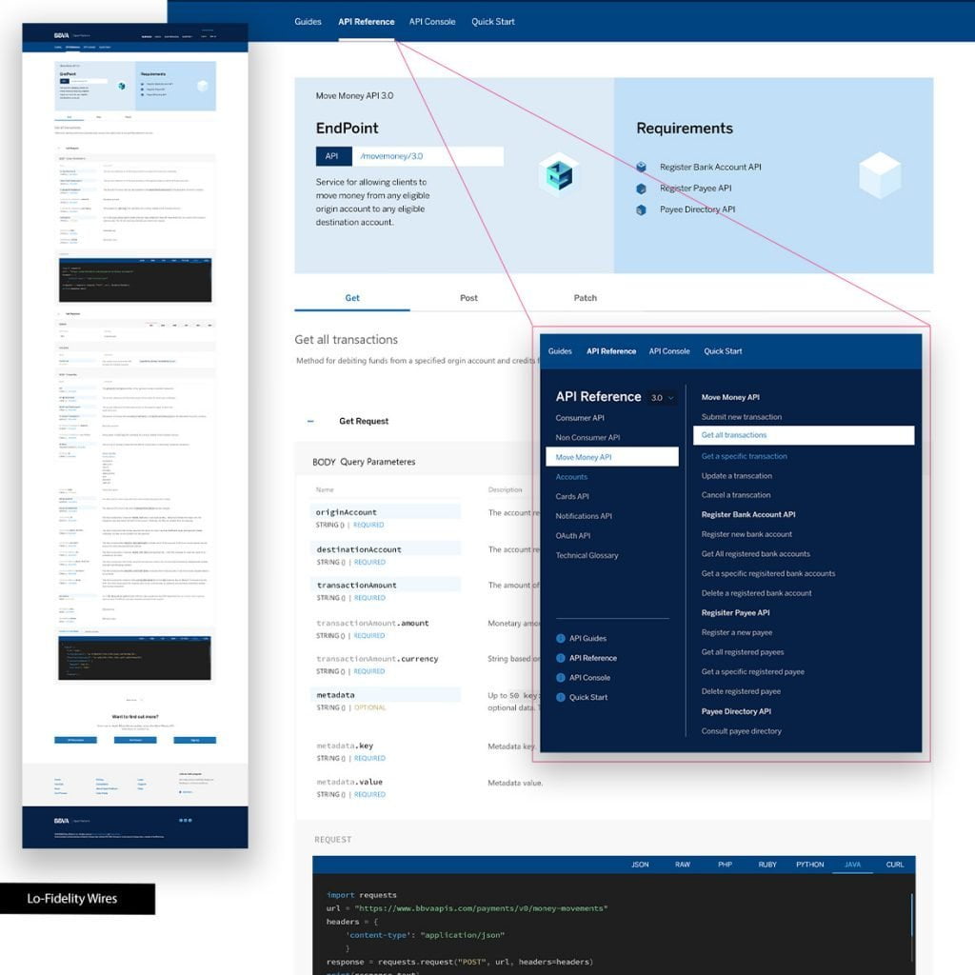Click the white cube illustration in the Requirements panel
Image resolution: width=975 pixels, height=975 pixels.
[880, 175]
